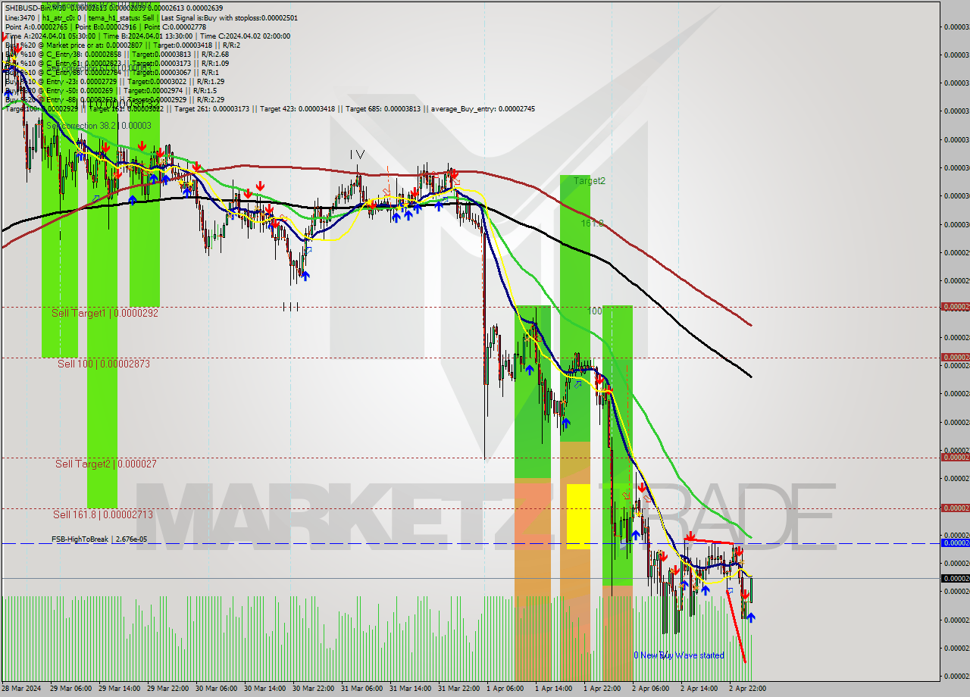Select the green '161.8' label
This screenshot has height=697, width=970.
[x=592, y=223]
